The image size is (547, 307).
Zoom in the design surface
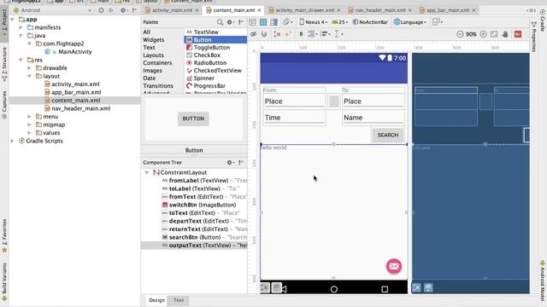tap(483, 34)
